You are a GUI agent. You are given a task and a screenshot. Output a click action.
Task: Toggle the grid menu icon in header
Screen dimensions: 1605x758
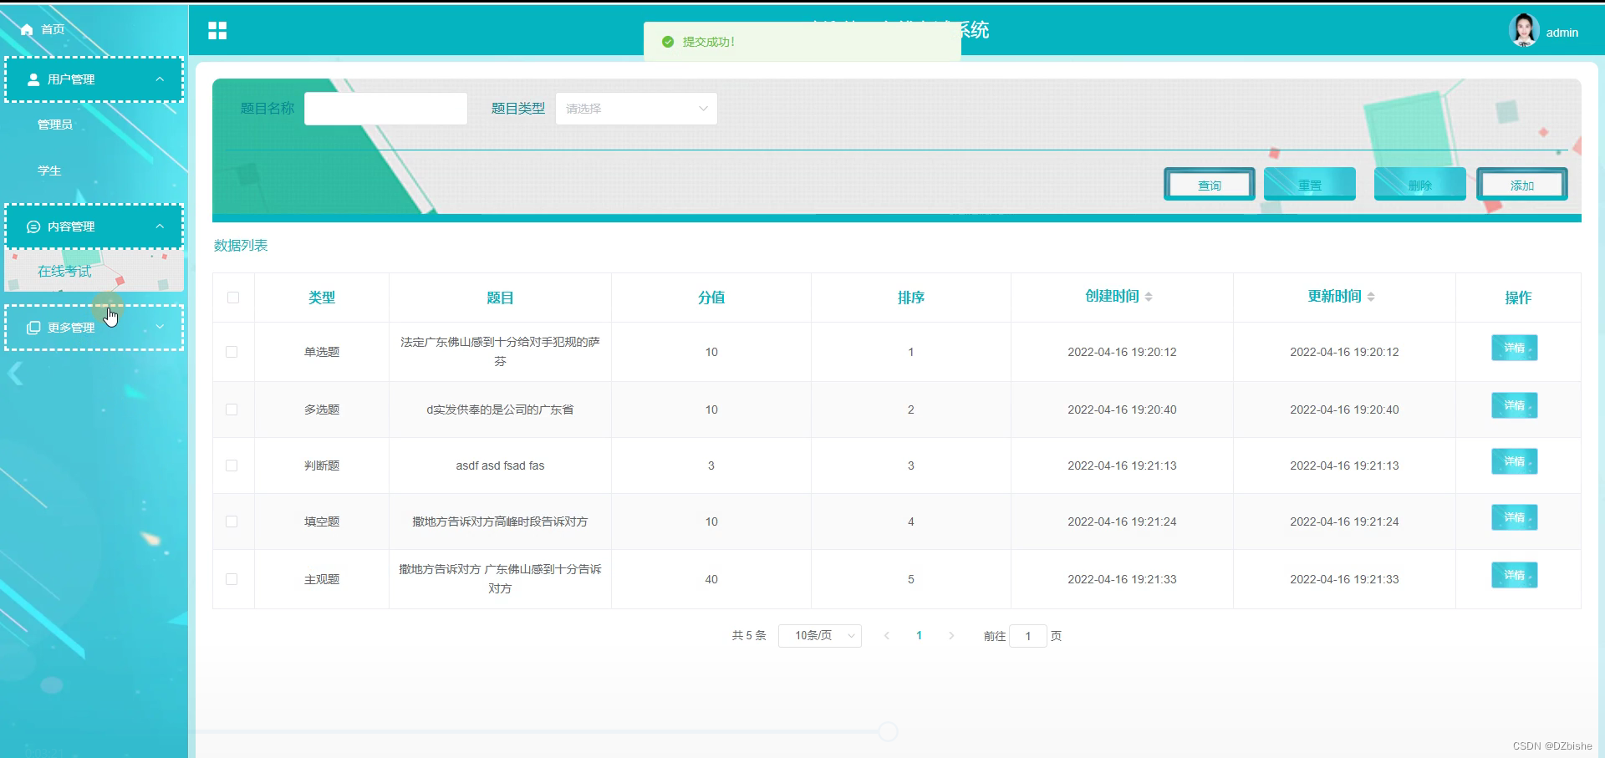tap(217, 31)
